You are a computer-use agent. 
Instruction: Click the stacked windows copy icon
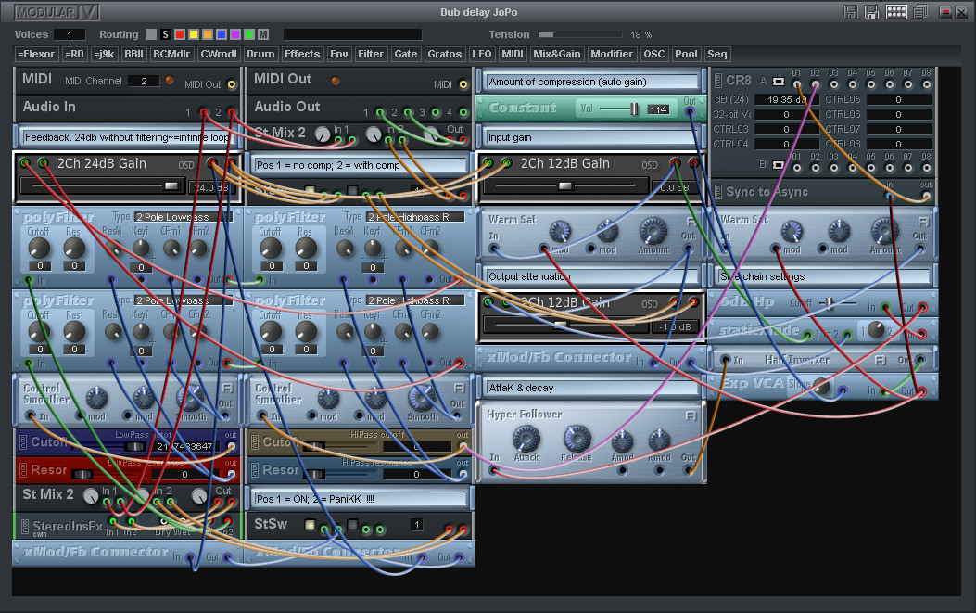pos(920,12)
